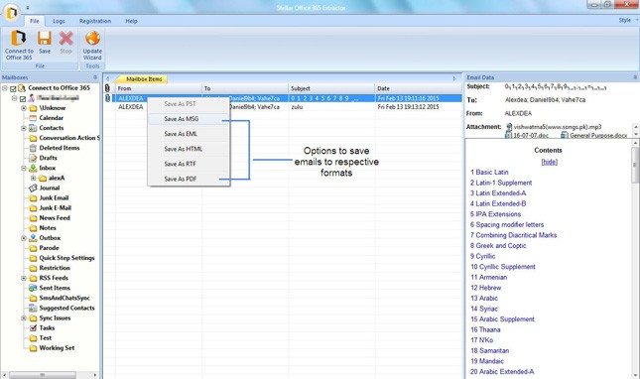
Task: Click the General Purpose.docx attachment icon
Action: [x=565, y=136]
